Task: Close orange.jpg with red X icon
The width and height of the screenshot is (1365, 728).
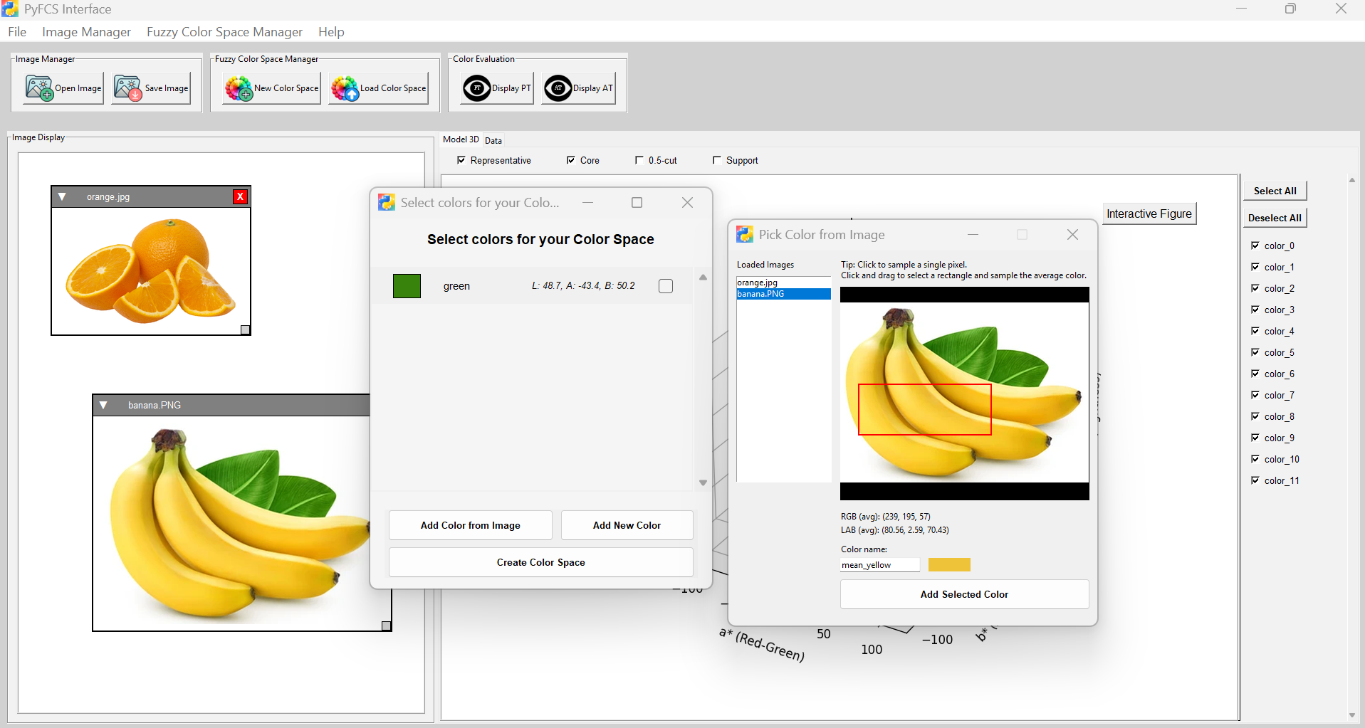Action: (x=241, y=197)
